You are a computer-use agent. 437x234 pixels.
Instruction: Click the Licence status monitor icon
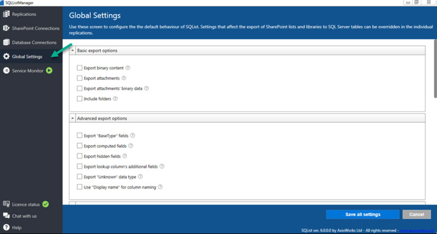6,204
